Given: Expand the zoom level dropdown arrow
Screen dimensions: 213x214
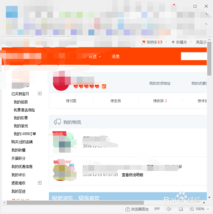Looking at the screenshot, I should (x=208, y=209).
